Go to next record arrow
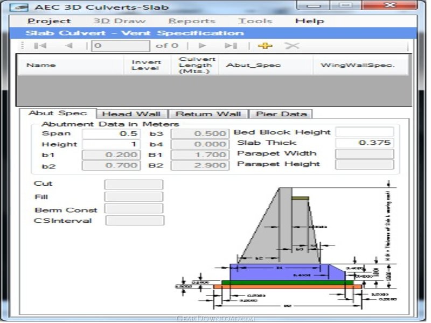431x323 pixels. pos(202,46)
